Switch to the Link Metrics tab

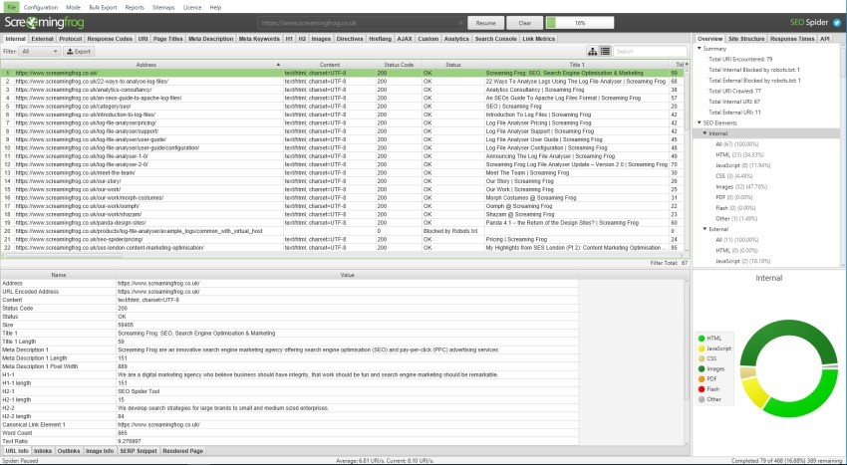[x=538, y=39]
